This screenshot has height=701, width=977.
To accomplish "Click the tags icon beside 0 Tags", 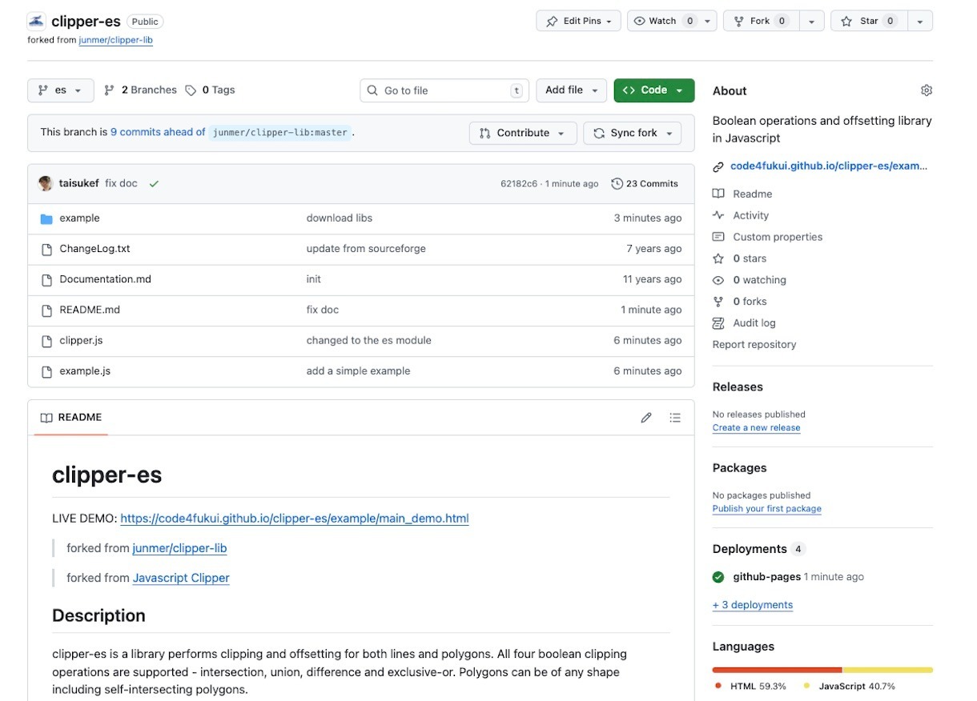I will point(191,90).
